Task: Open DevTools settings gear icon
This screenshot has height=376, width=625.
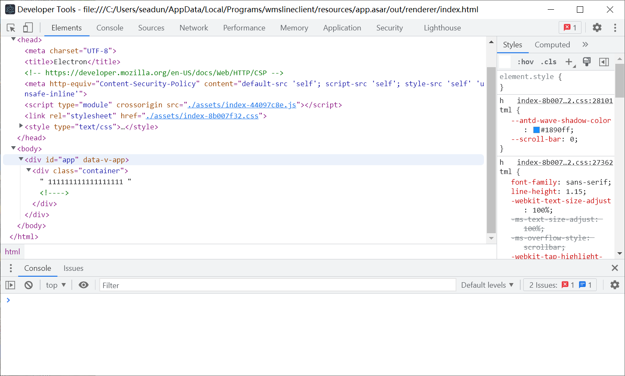Action: [597, 28]
